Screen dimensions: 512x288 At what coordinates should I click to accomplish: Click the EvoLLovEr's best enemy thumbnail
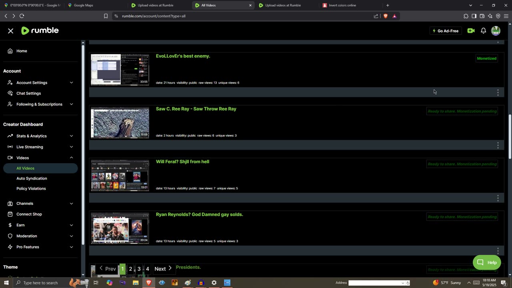(x=120, y=70)
